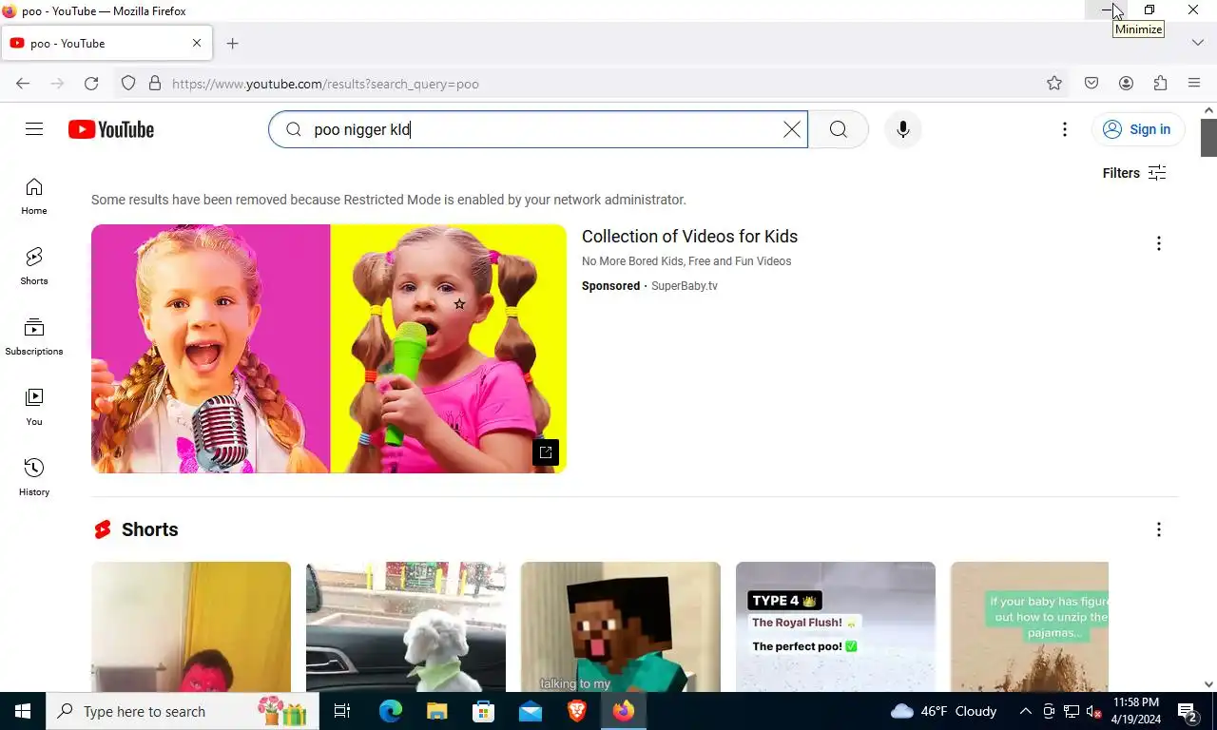Click the vertical scrollbar thumb
1217x730 pixels.
tap(1208, 138)
